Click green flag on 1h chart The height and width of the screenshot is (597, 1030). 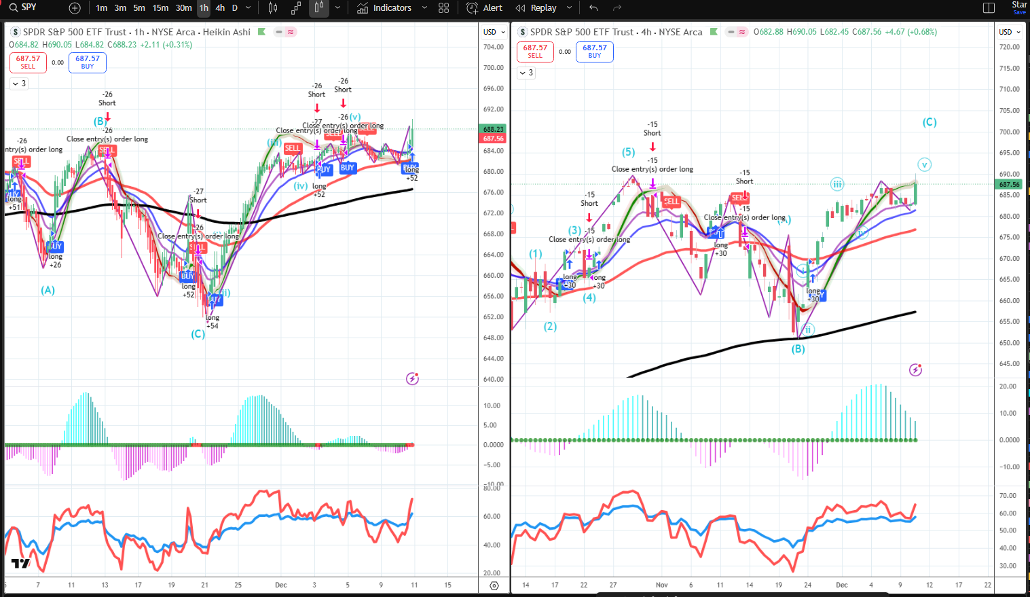coord(261,32)
